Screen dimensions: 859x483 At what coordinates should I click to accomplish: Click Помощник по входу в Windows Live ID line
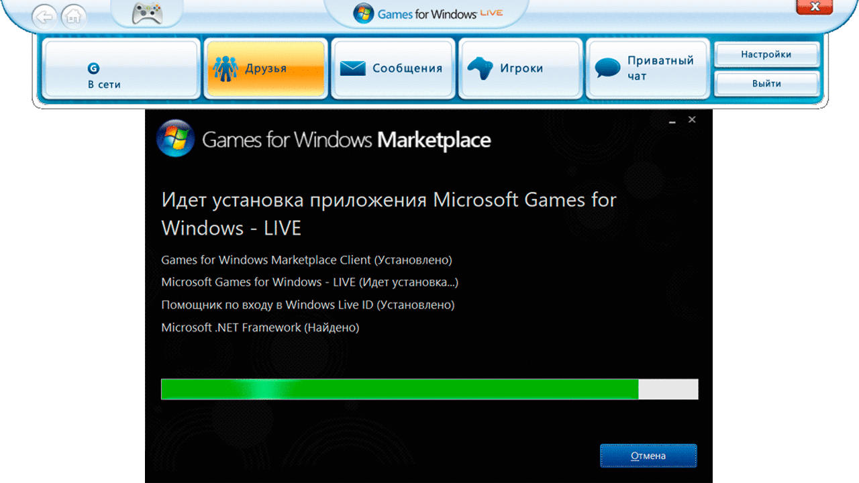pyautogui.click(x=308, y=305)
